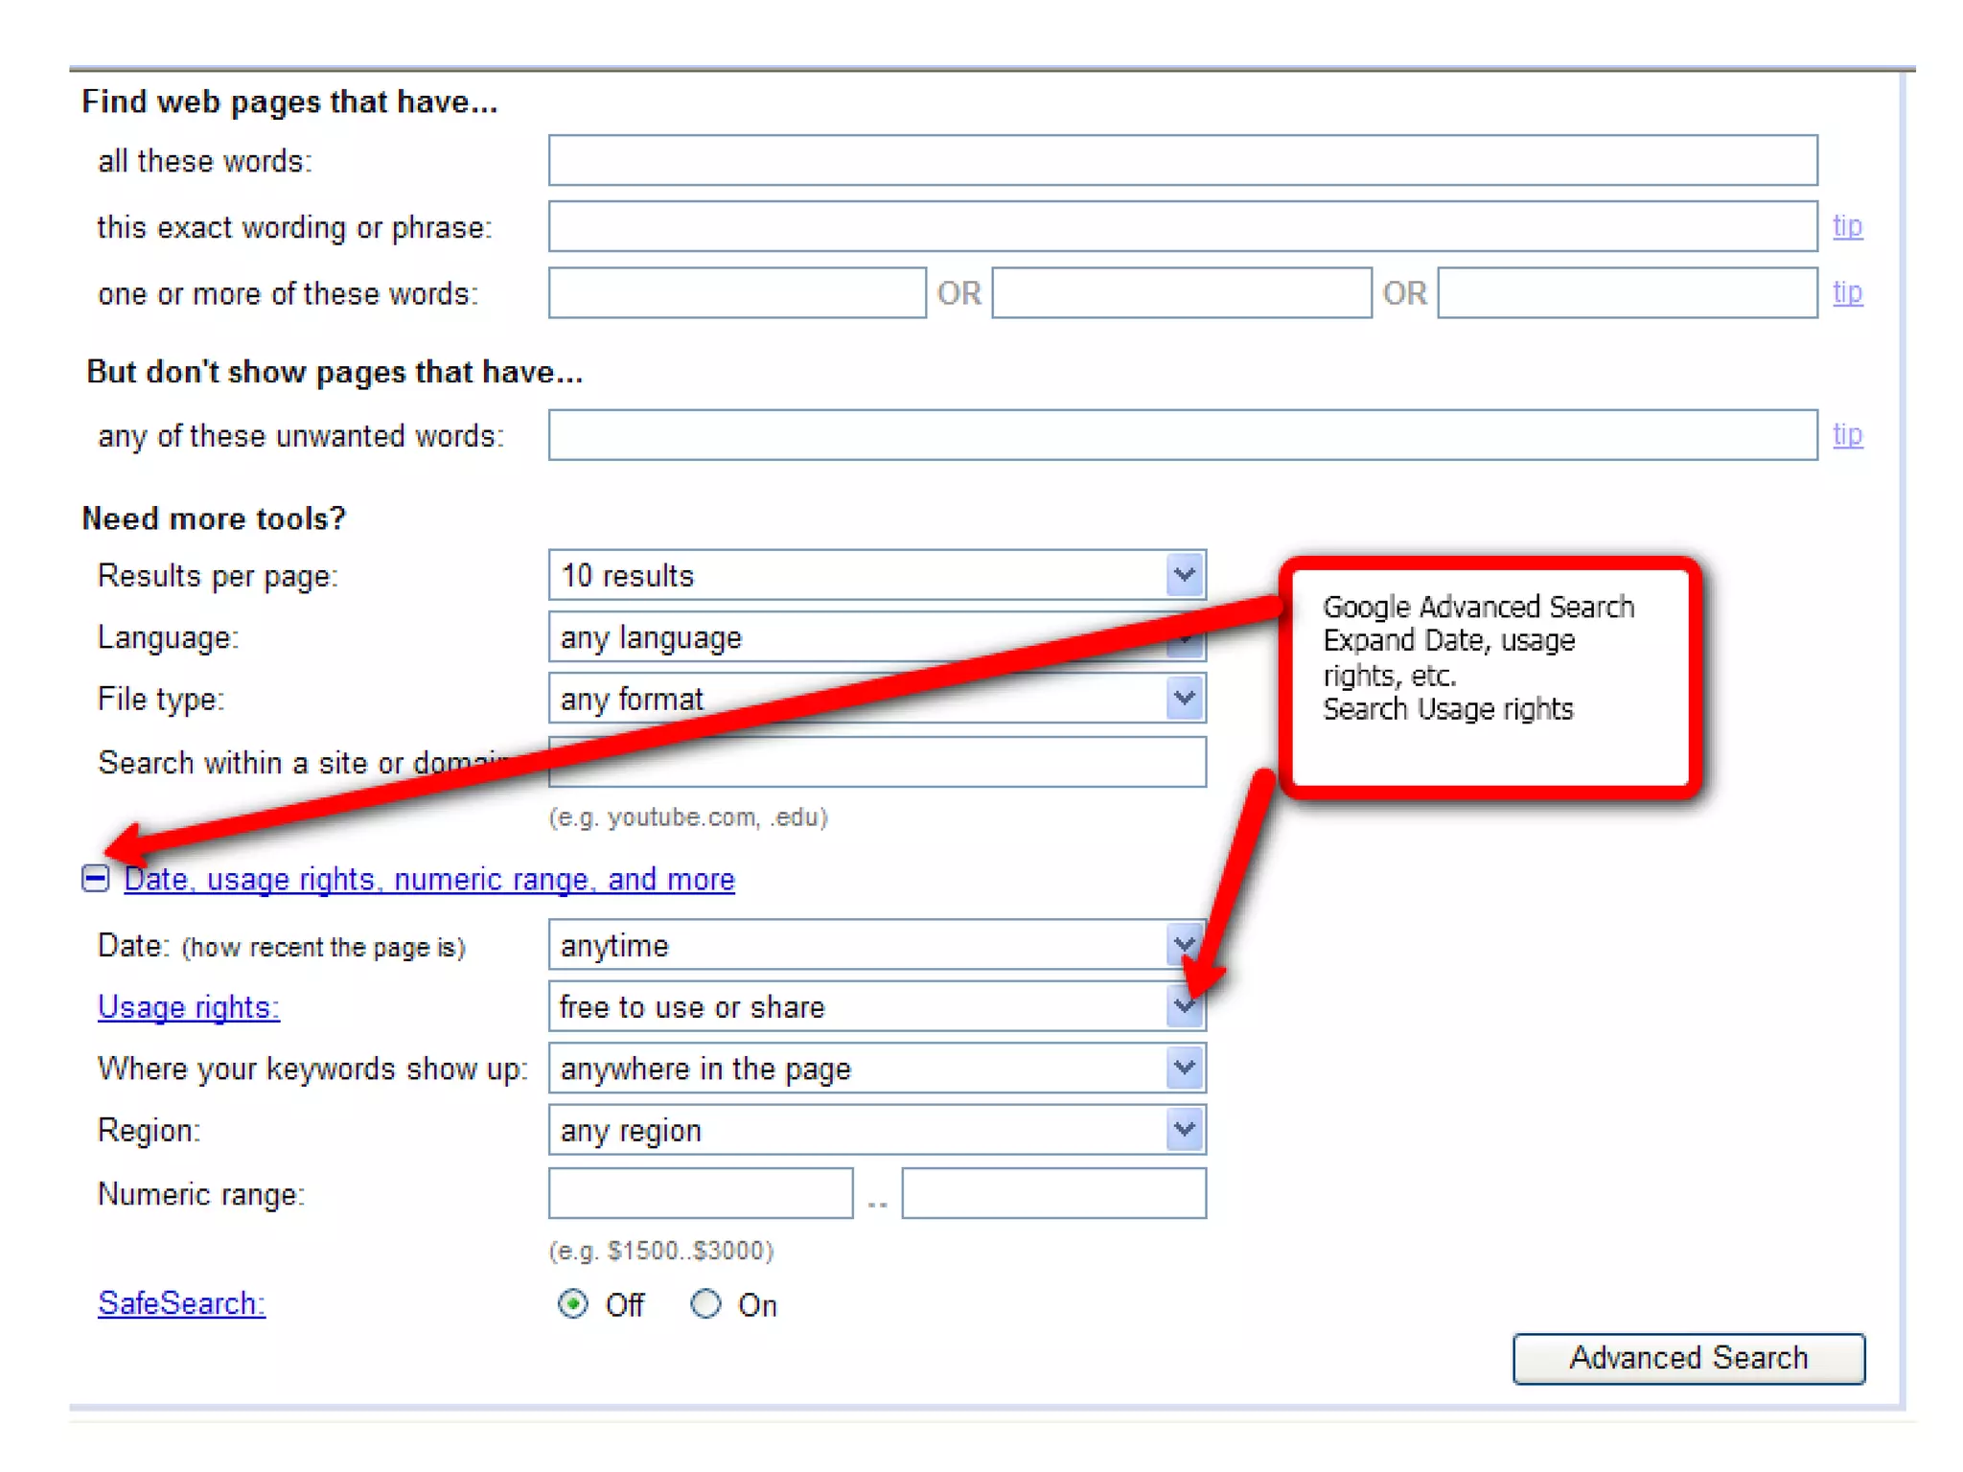Open the File type dropdown
The image size is (1963, 1472).
pos(1185,699)
